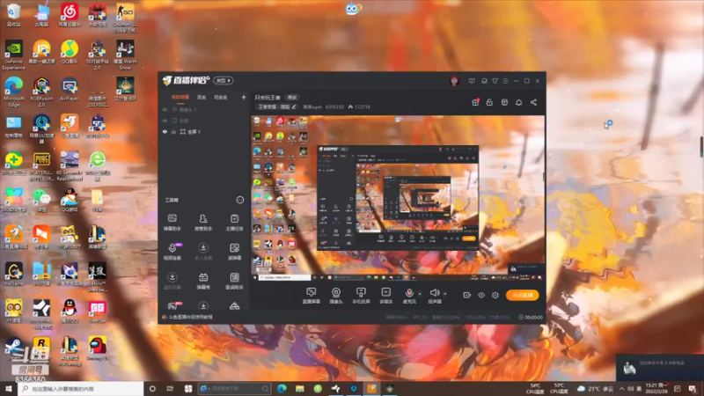Toggle visibility of 摄像头 1 source
The width and height of the screenshot is (704, 396).
pos(165,109)
